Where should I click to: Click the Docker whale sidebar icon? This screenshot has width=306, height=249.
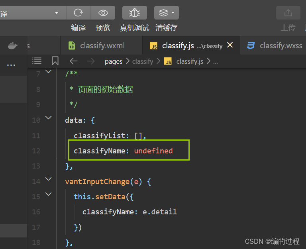point(13,46)
